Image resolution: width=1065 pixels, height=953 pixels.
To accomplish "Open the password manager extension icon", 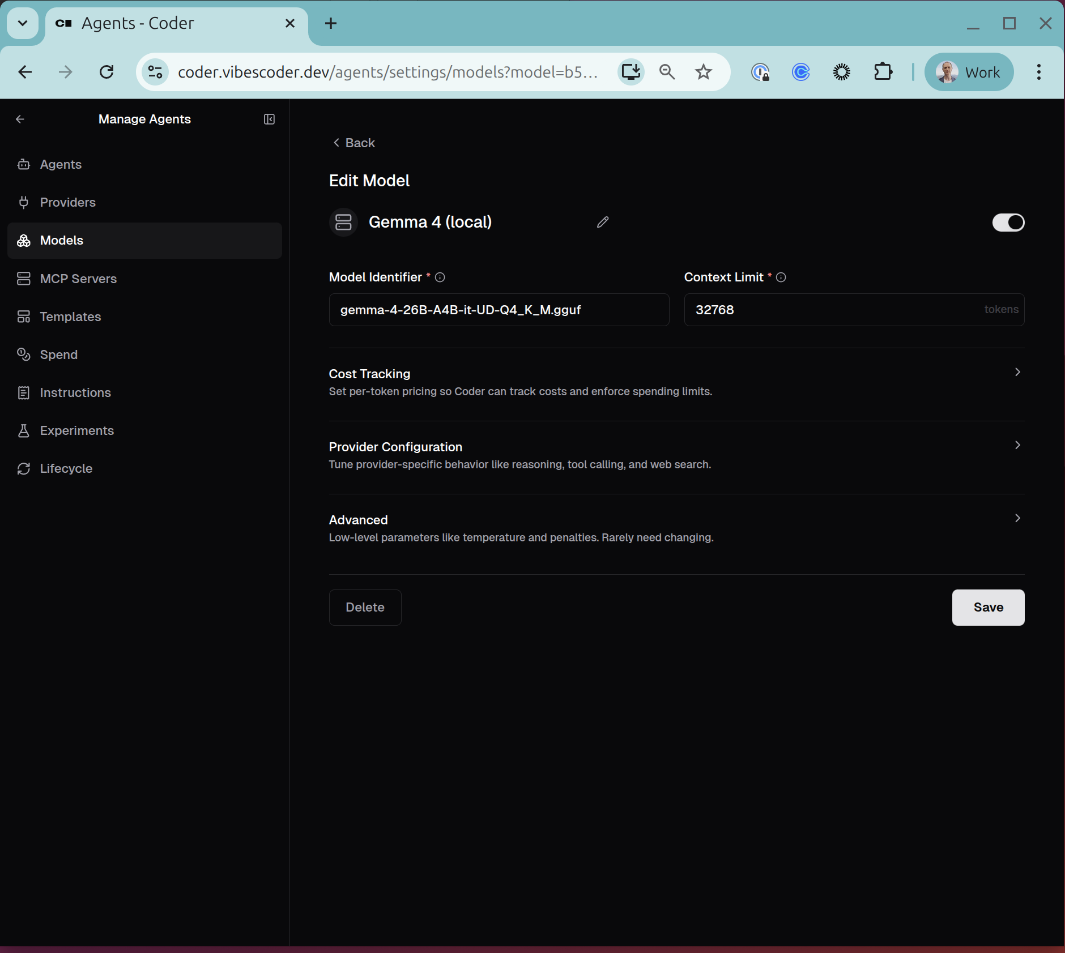I will point(760,72).
